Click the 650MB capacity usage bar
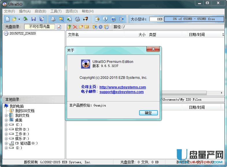The image size is (227, 167). [x=194, y=19]
